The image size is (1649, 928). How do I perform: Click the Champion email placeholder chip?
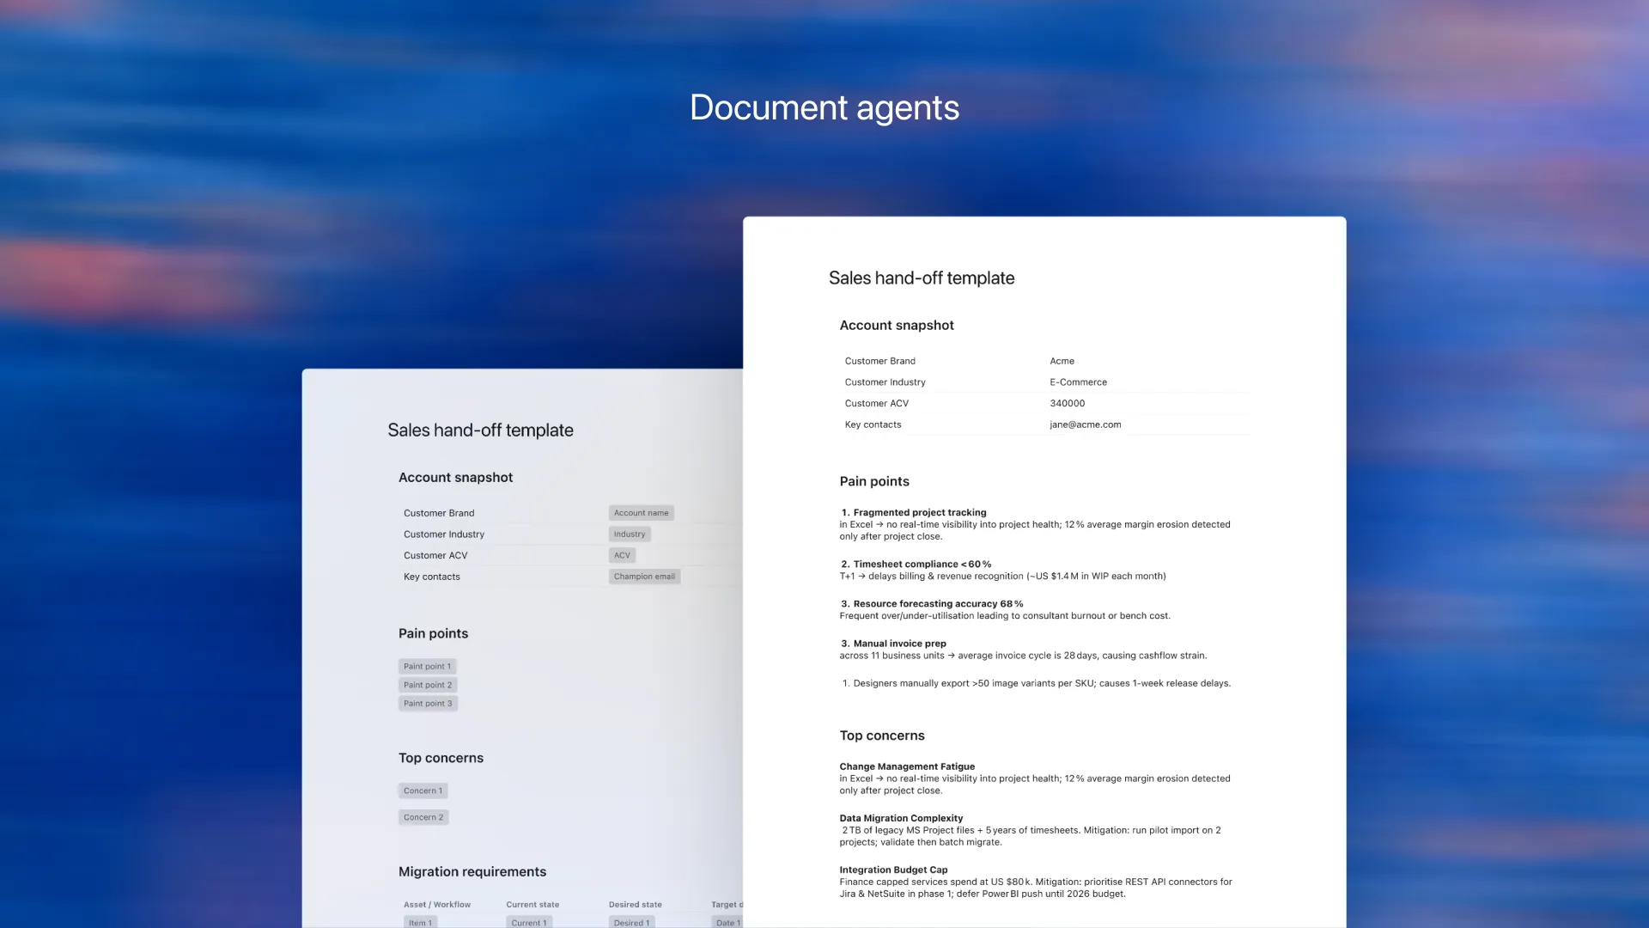pos(644,577)
